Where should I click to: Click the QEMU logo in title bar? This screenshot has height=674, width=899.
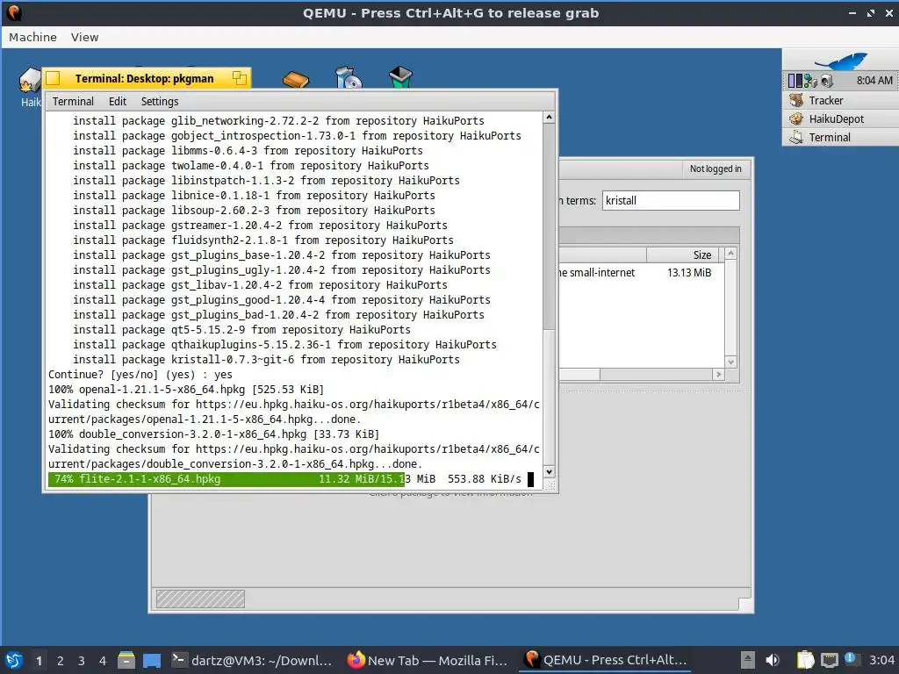[14, 12]
